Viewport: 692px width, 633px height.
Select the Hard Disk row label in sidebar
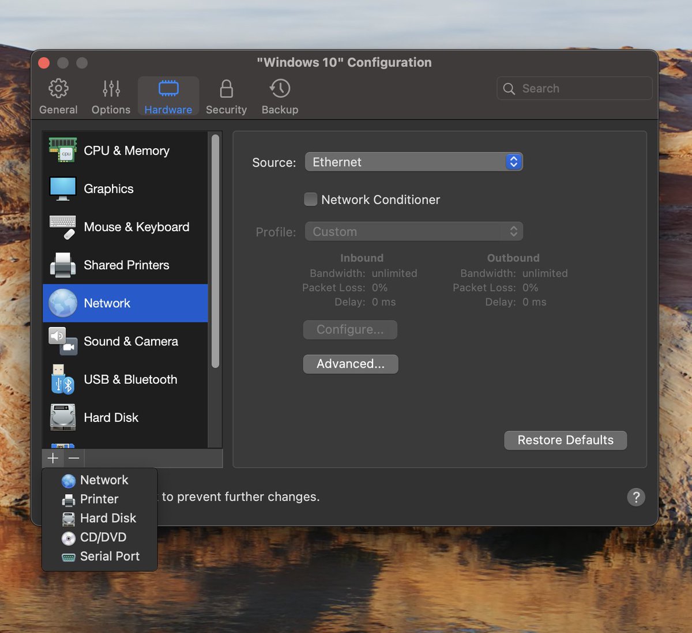pos(111,417)
